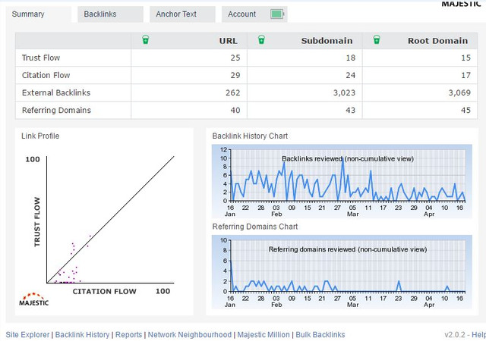486x341 pixels.
Task: Select the External Backlinks row label
Action: click(56, 92)
